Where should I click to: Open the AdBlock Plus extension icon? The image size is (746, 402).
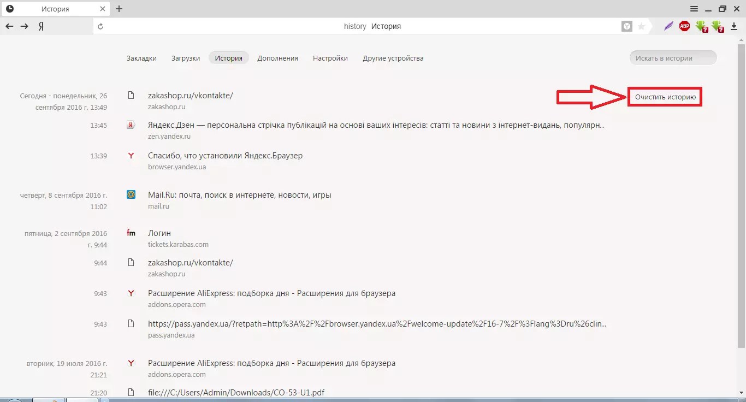pos(684,26)
